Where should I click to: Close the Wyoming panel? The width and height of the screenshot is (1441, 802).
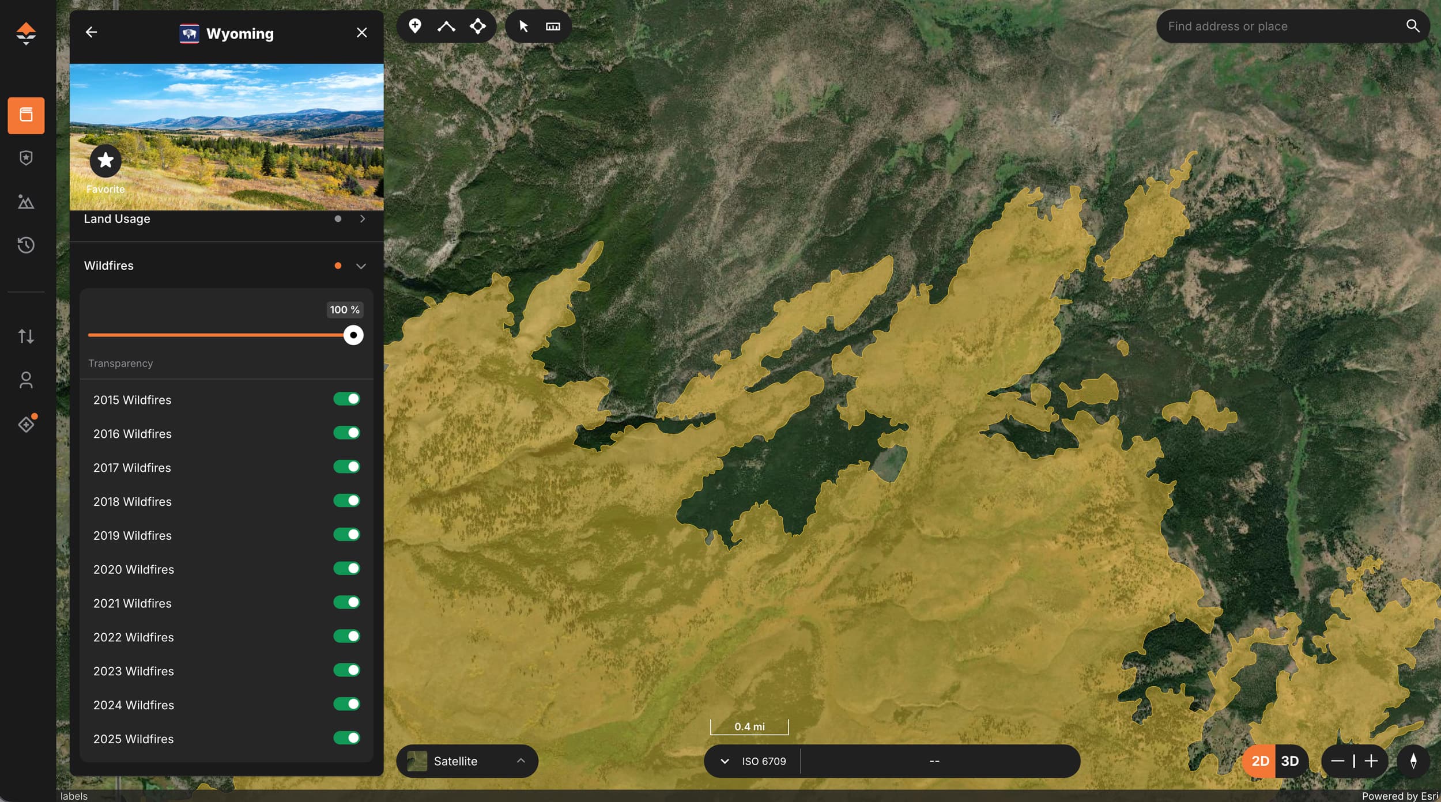click(x=361, y=33)
